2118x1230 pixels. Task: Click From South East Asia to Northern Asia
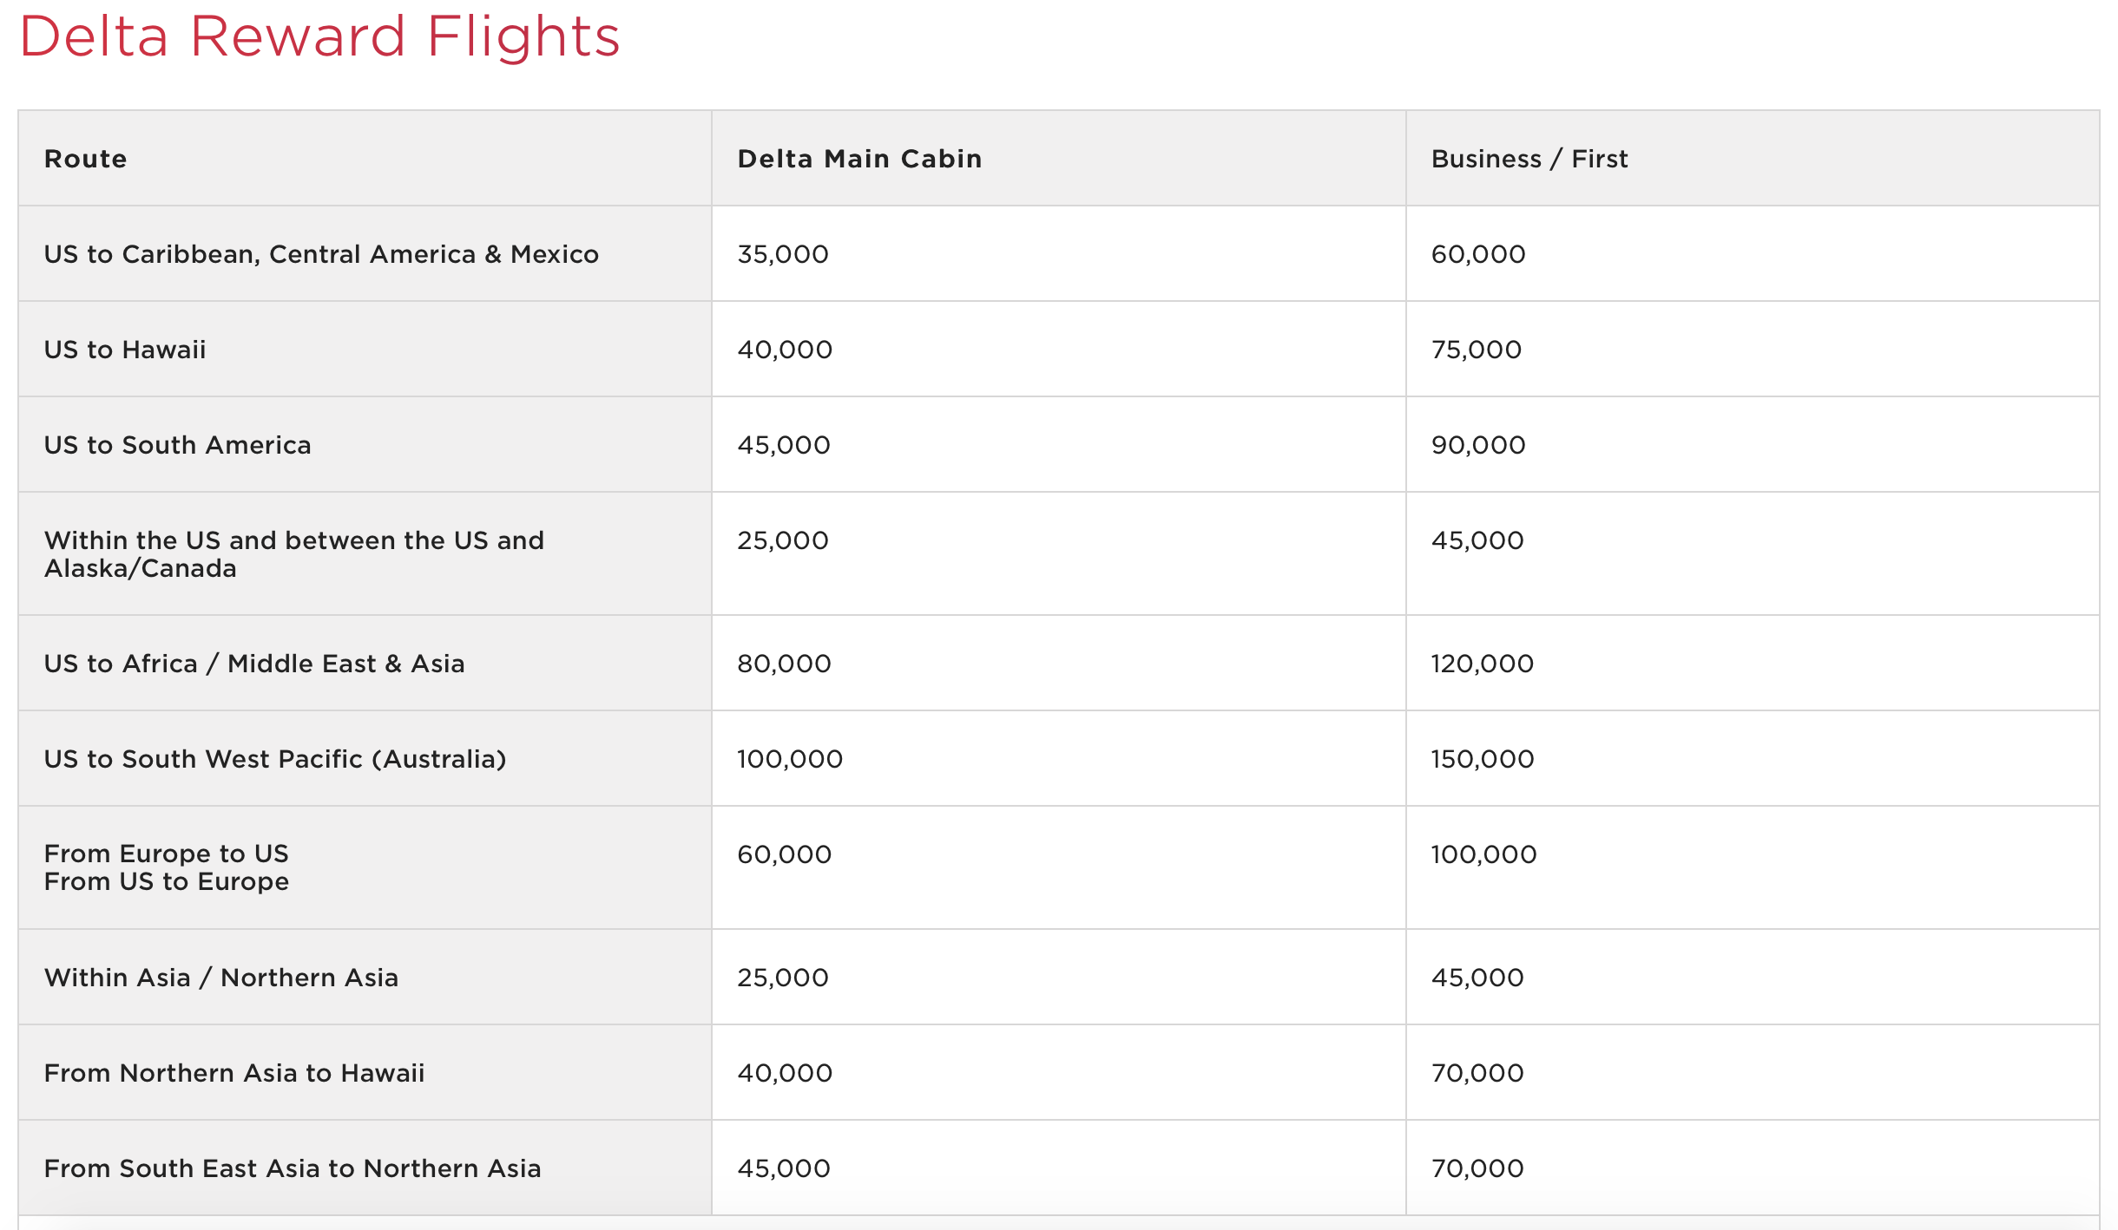[293, 1168]
